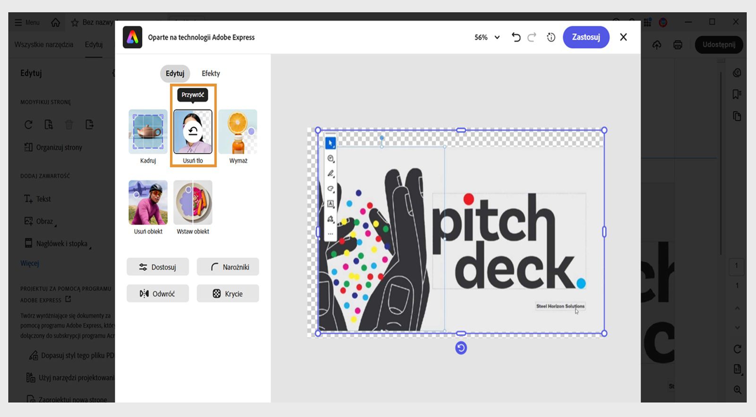Select the lasso loop tool on canvas toolbar
Screen dimensions: 756x417
click(331, 189)
